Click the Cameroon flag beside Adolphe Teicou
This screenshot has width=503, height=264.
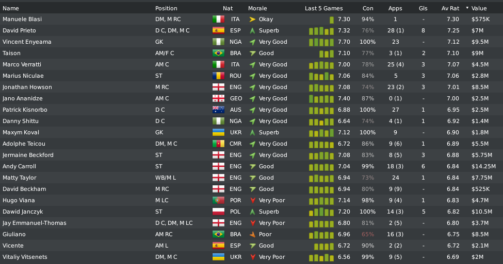click(x=218, y=144)
